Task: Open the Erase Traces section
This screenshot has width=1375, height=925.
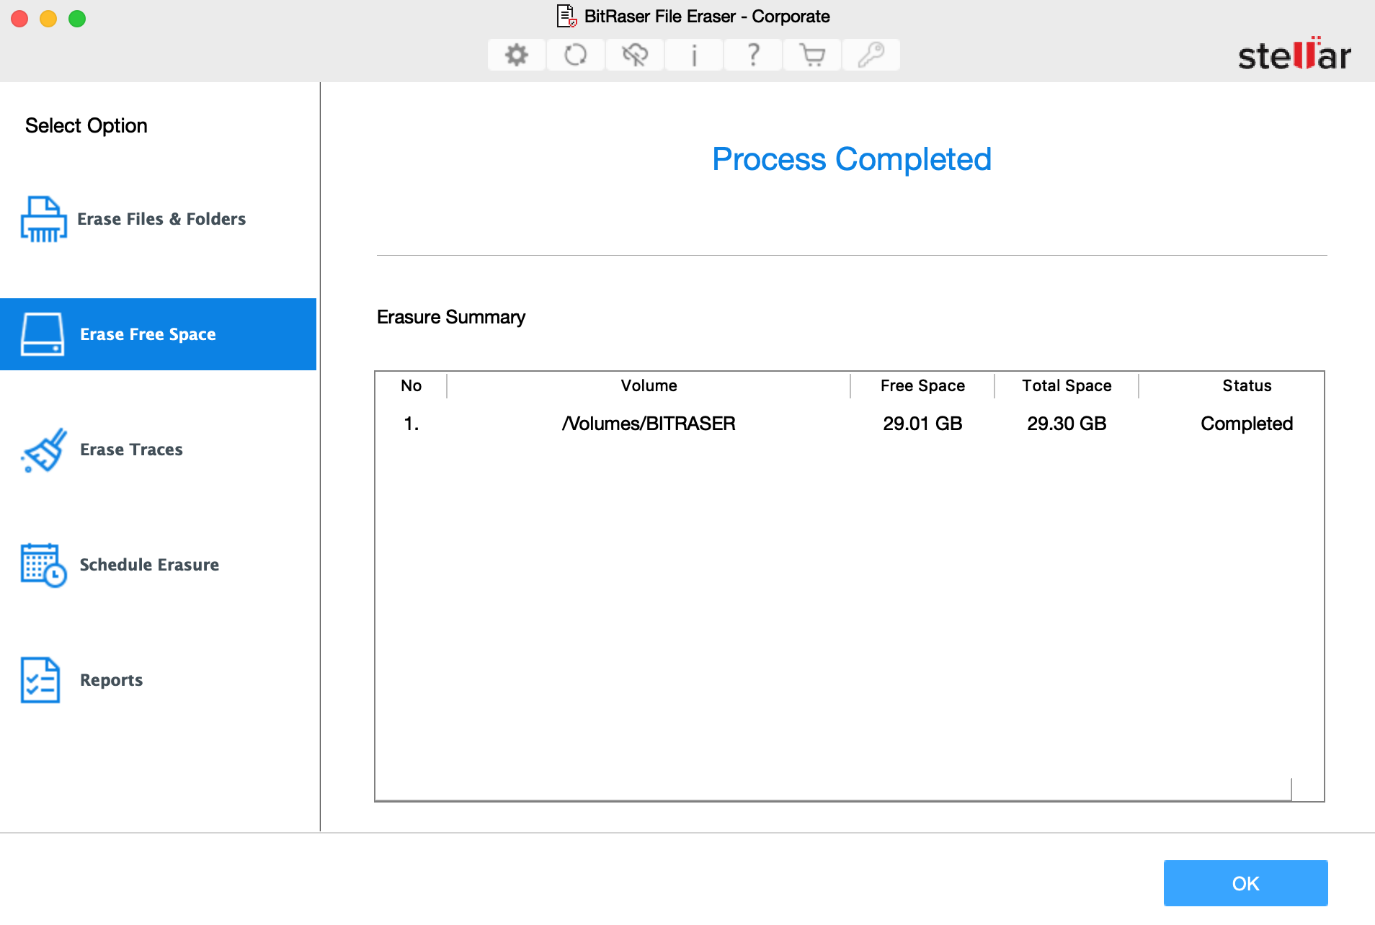Action: click(158, 450)
